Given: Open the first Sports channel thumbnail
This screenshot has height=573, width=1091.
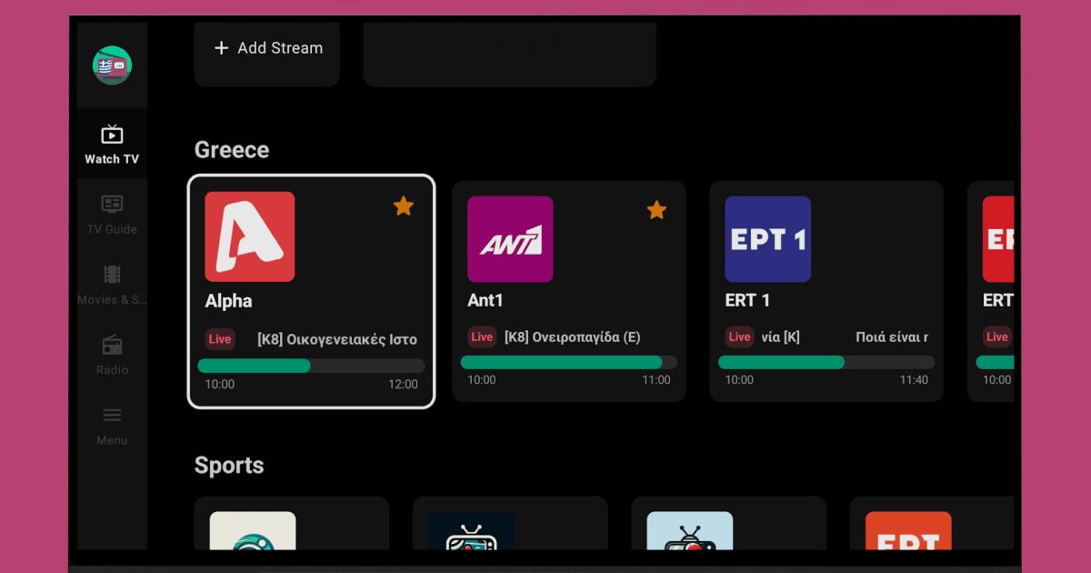Looking at the screenshot, I should pos(253,531).
